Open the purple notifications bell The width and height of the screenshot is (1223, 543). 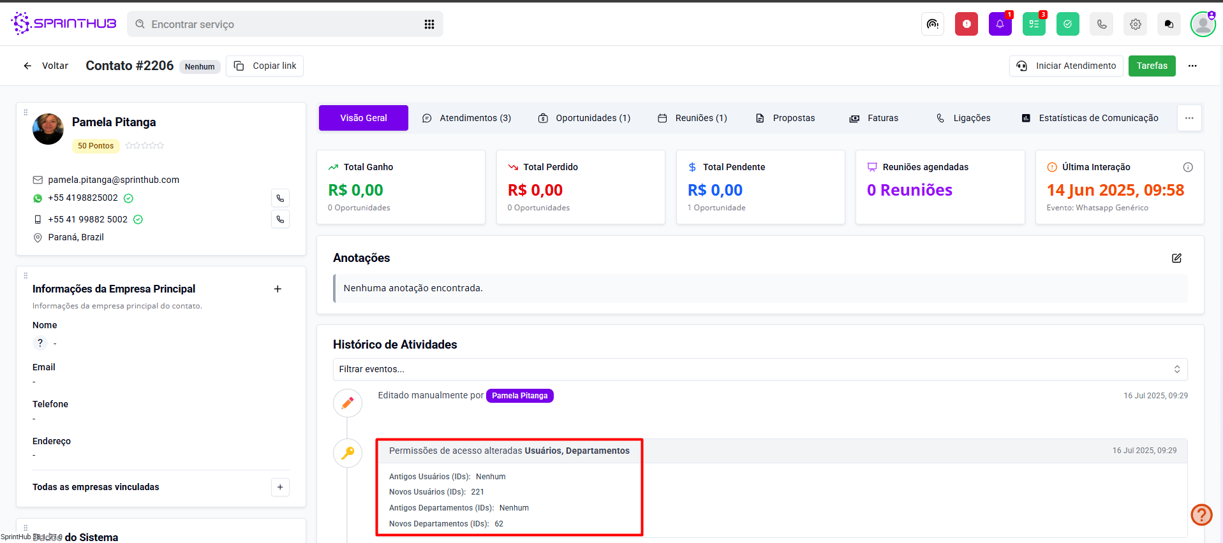1000,24
